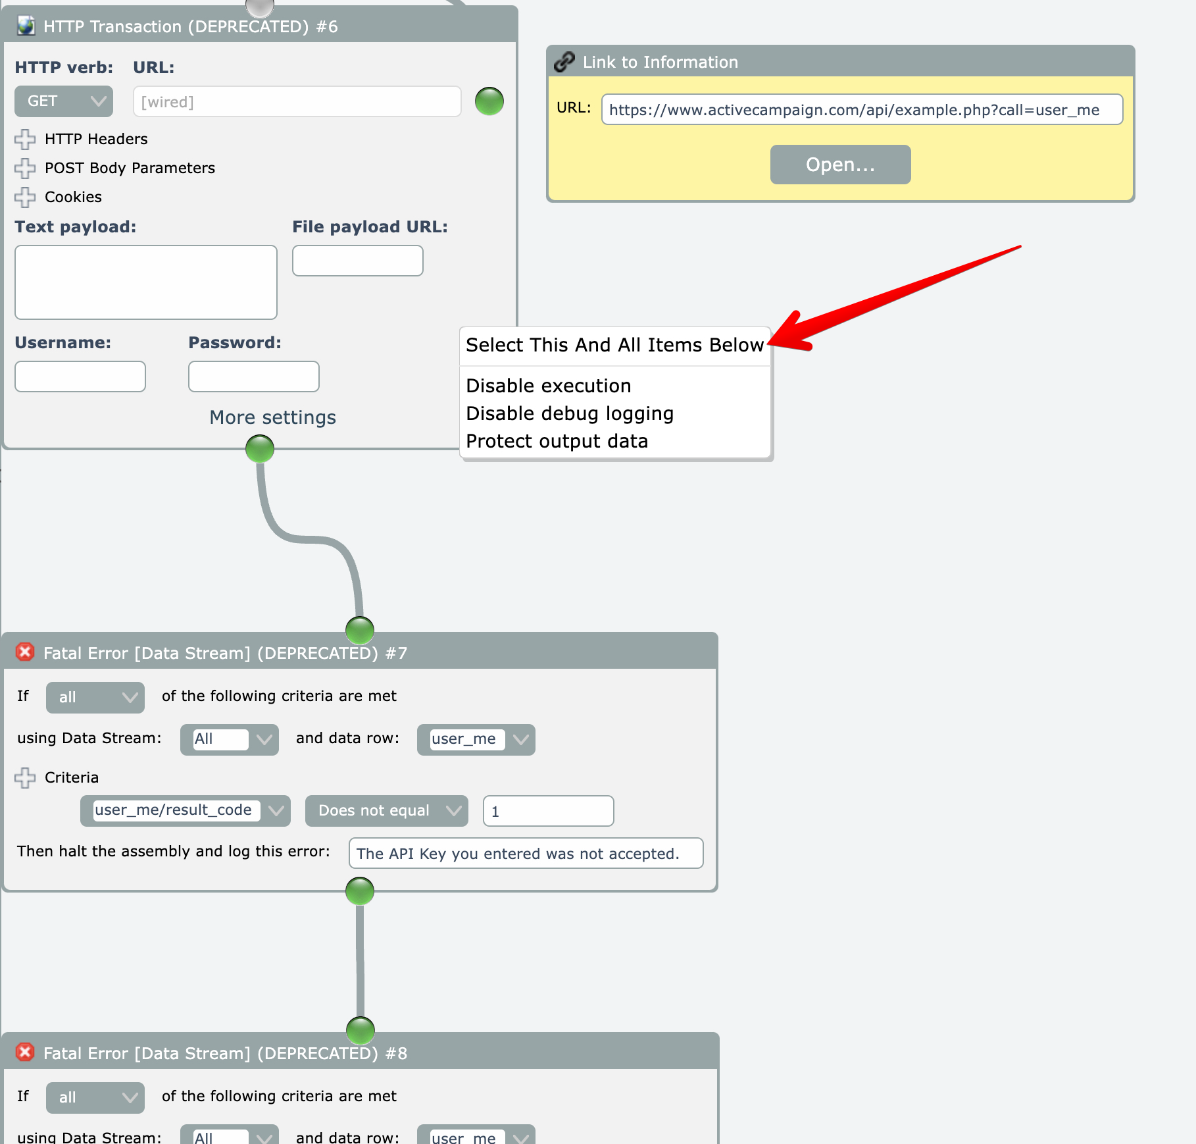Click the chain link icon in Link to Information
The width and height of the screenshot is (1196, 1144).
[x=564, y=62]
